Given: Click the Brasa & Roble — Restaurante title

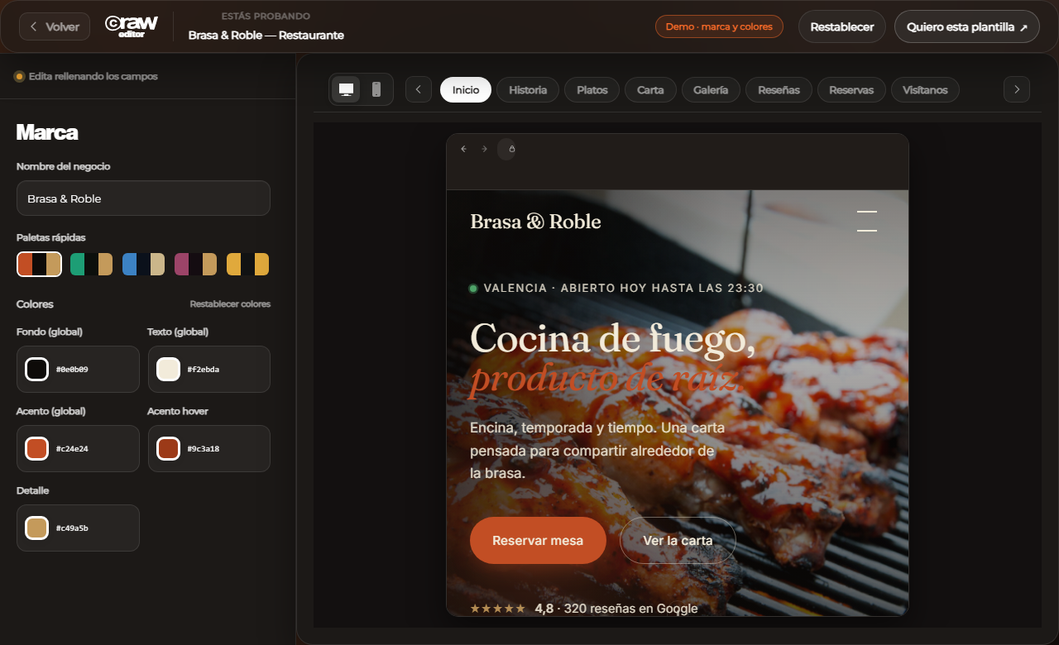Looking at the screenshot, I should point(266,36).
